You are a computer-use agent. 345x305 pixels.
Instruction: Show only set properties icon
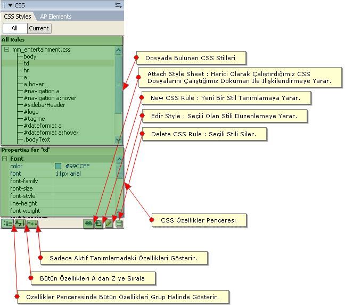tap(31, 224)
